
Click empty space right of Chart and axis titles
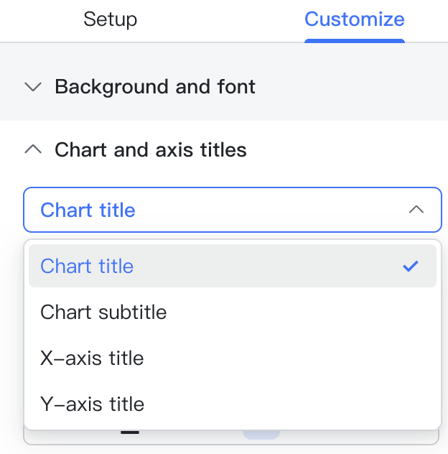click(x=345, y=149)
